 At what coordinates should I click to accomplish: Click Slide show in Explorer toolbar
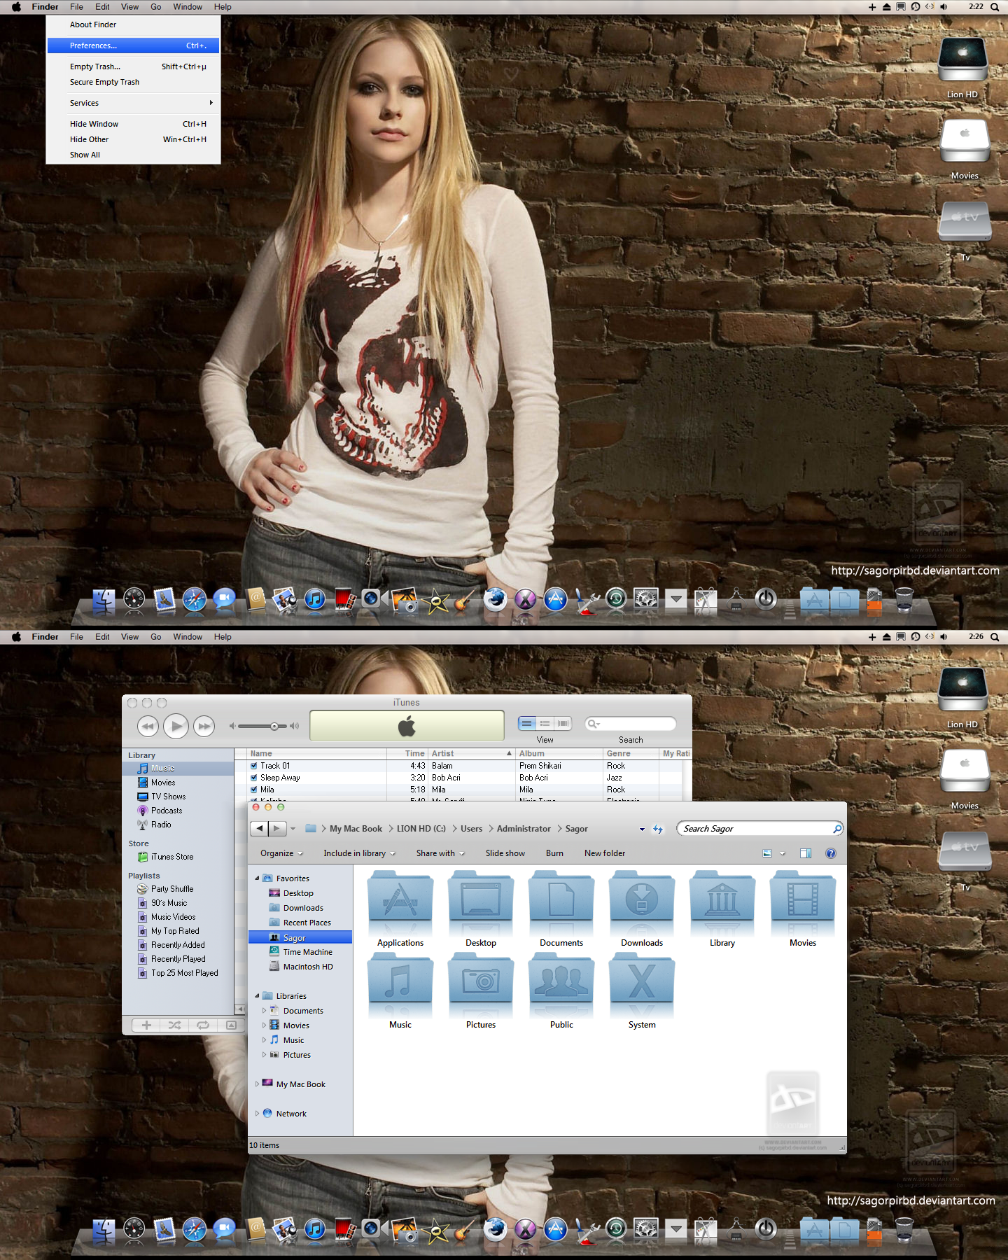[505, 853]
